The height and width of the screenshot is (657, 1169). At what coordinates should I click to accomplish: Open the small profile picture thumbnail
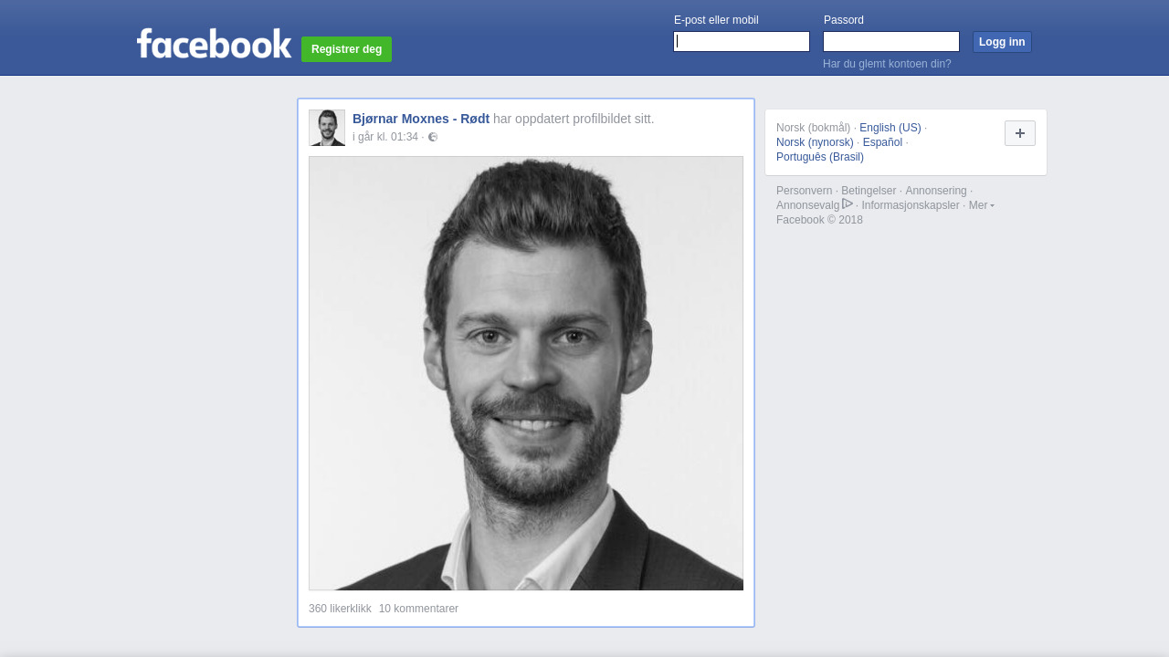(x=327, y=128)
